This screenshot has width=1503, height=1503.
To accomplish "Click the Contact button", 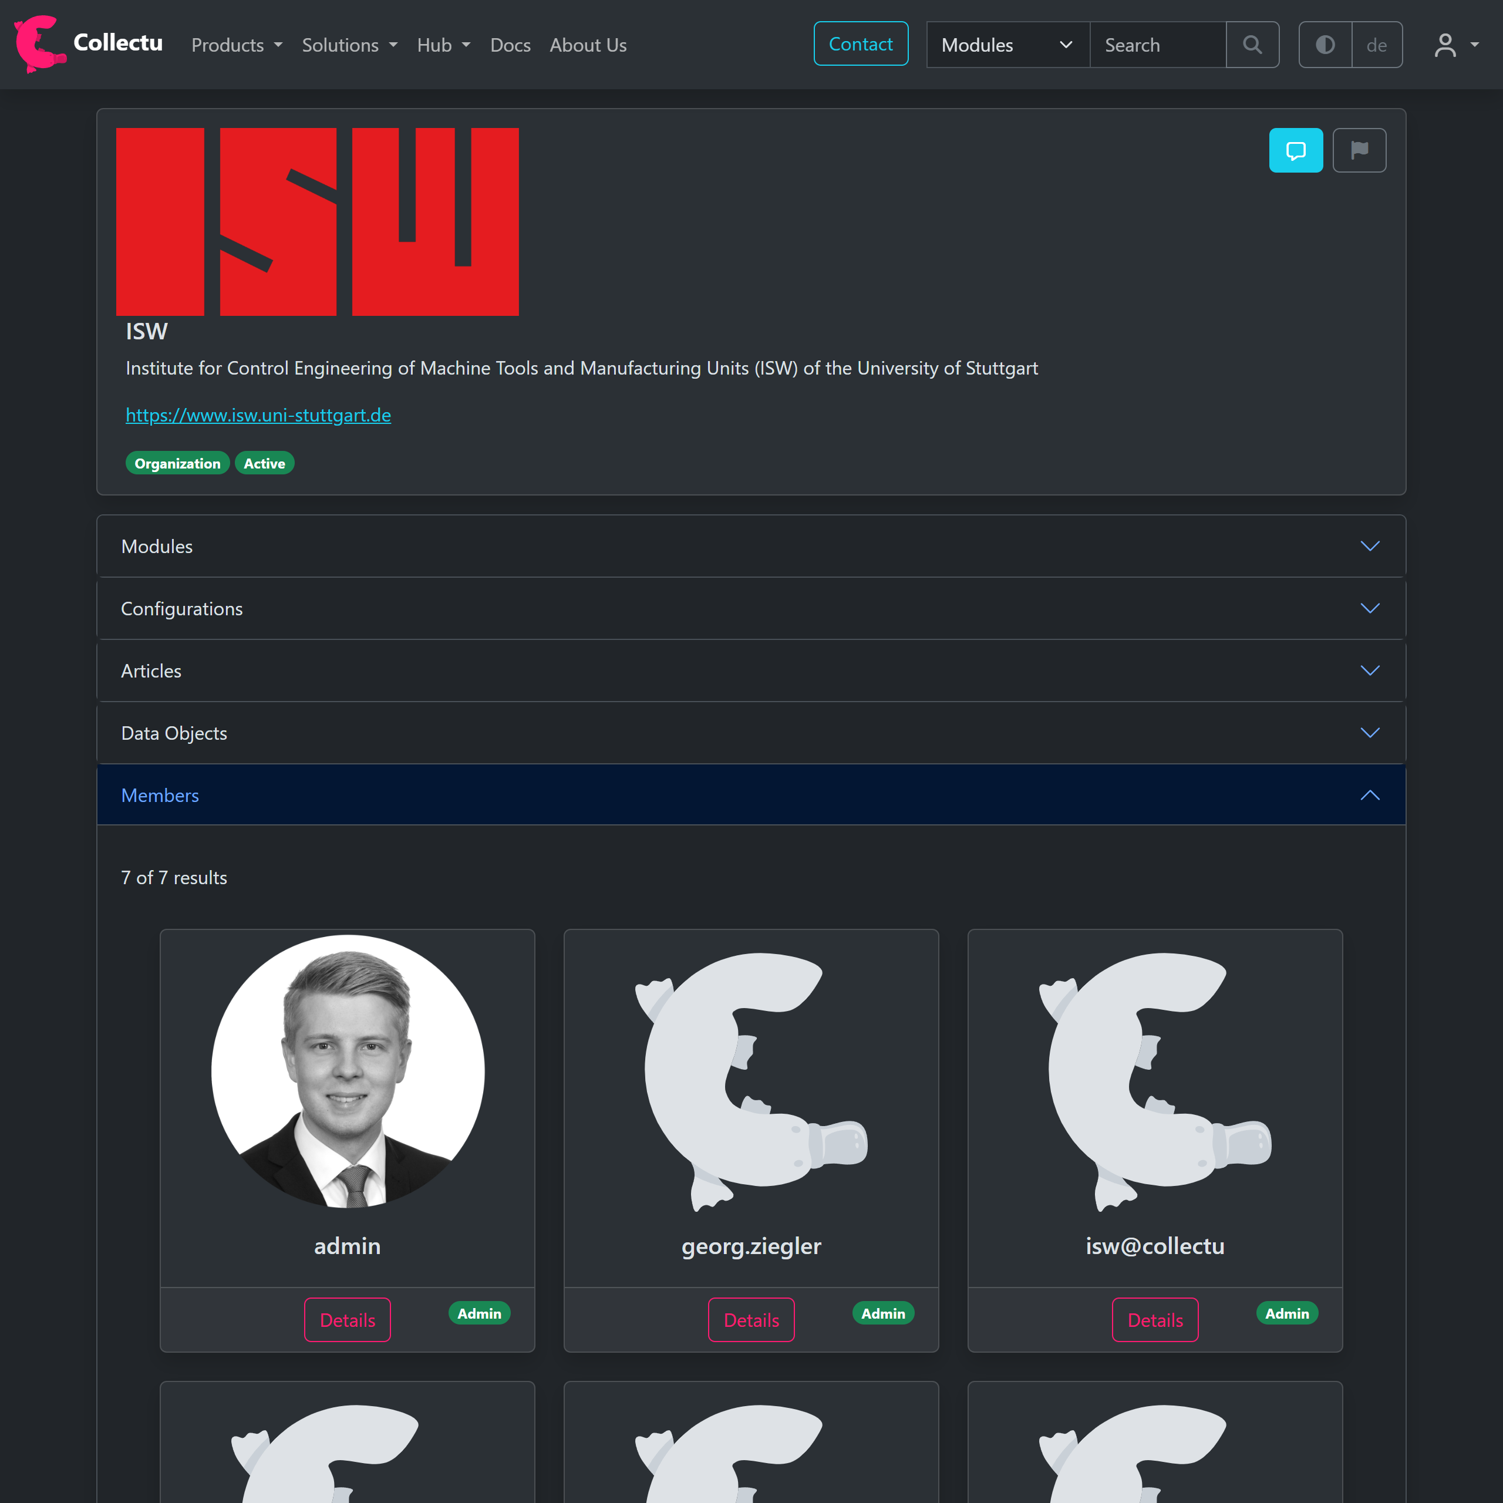I will 861,45.
